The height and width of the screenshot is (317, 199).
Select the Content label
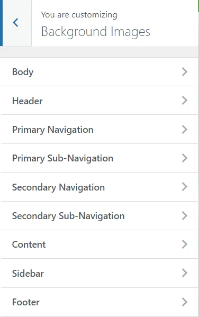point(29,244)
